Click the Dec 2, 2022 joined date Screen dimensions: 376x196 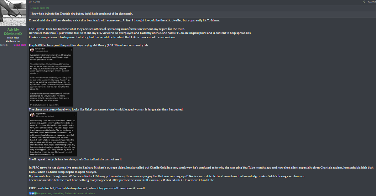pos(20,45)
